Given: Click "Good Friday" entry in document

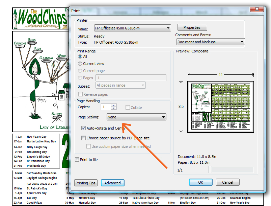Looking at the screenshot, I should coord(34,203).
